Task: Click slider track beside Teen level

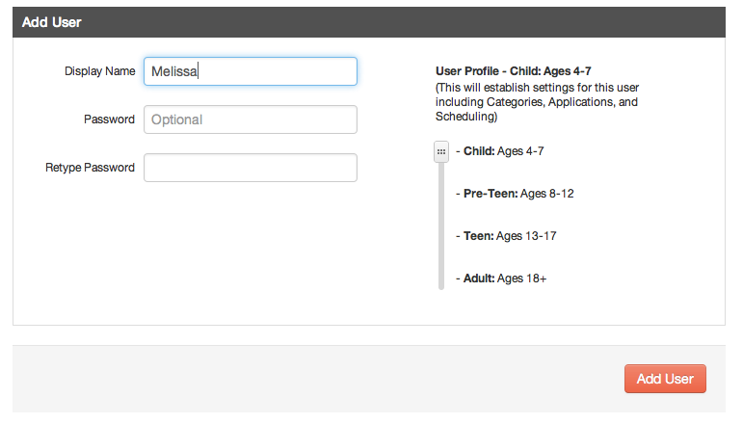Action: [x=441, y=236]
